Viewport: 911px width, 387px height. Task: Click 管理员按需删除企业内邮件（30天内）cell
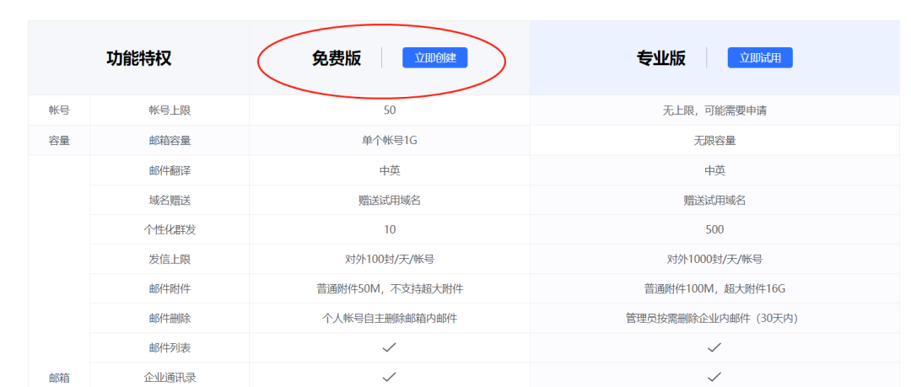click(x=714, y=319)
